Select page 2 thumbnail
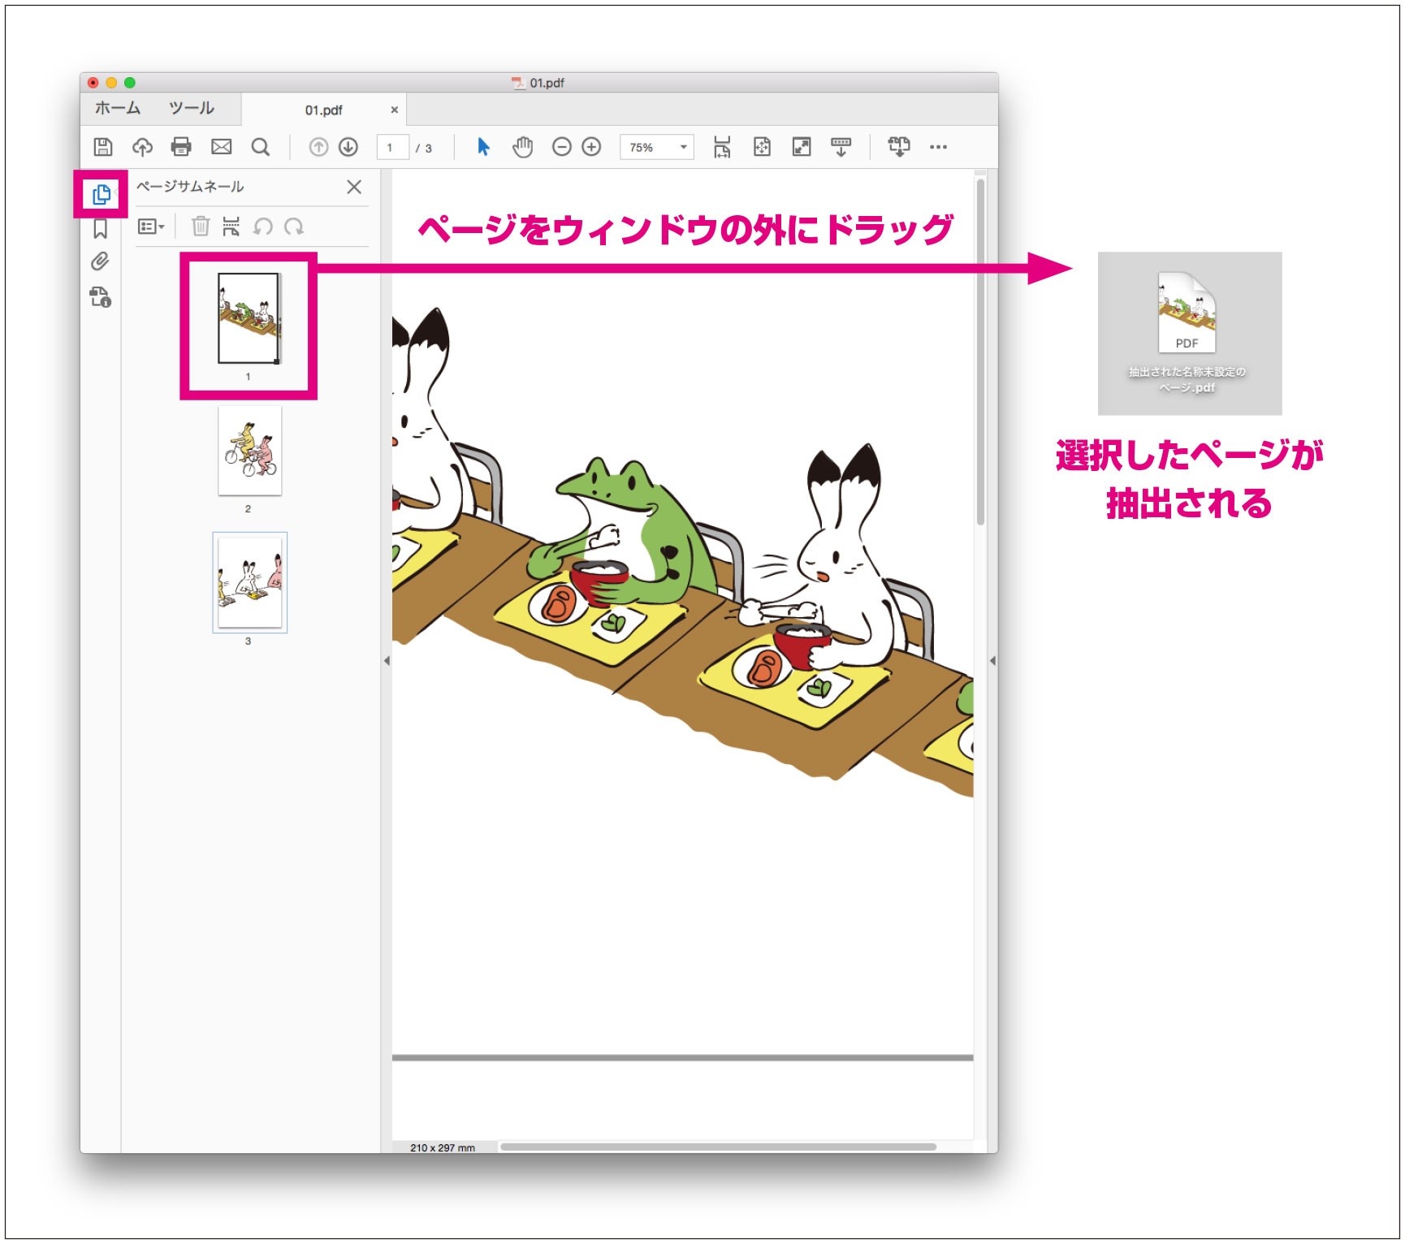The height and width of the screenshot is (1244, 1405). tap(249, 451)
